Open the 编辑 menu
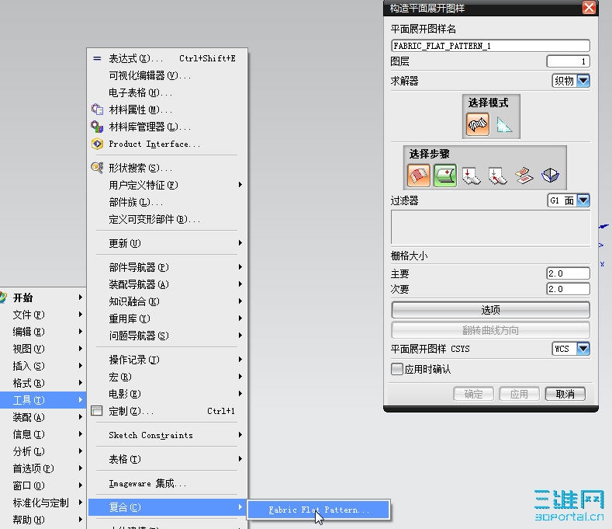Image resolution: width=612 pixels, height=529 pixels. pyautogui.click(x=43, y=332)
